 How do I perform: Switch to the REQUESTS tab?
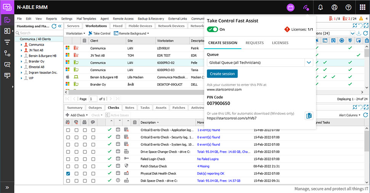pyautogui.click(x=254, y=43)
